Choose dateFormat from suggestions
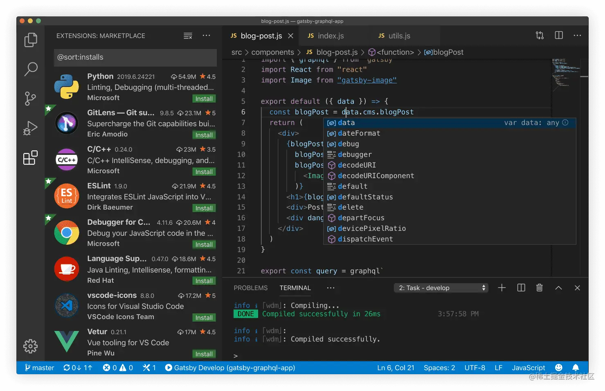Viewport: 605px width, 391px height. click(x=450, y=133)
